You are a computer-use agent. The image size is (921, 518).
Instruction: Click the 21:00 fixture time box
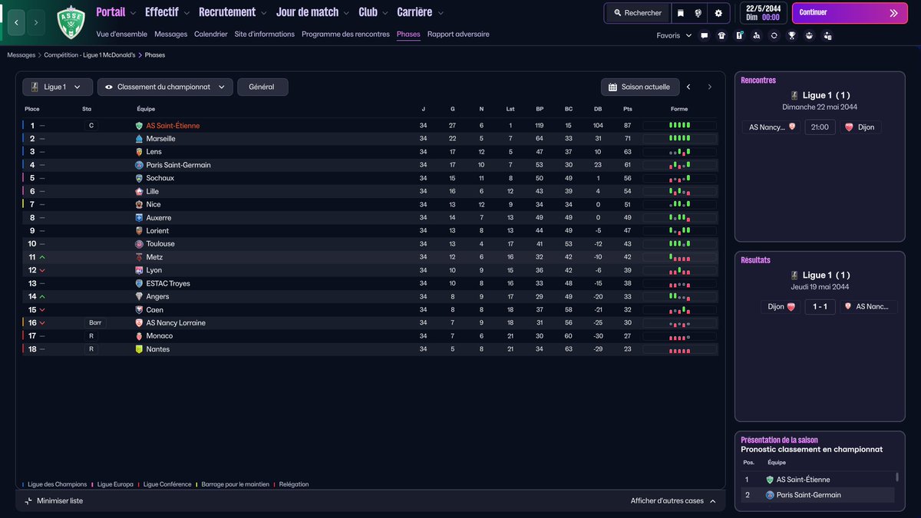point(820,127)
